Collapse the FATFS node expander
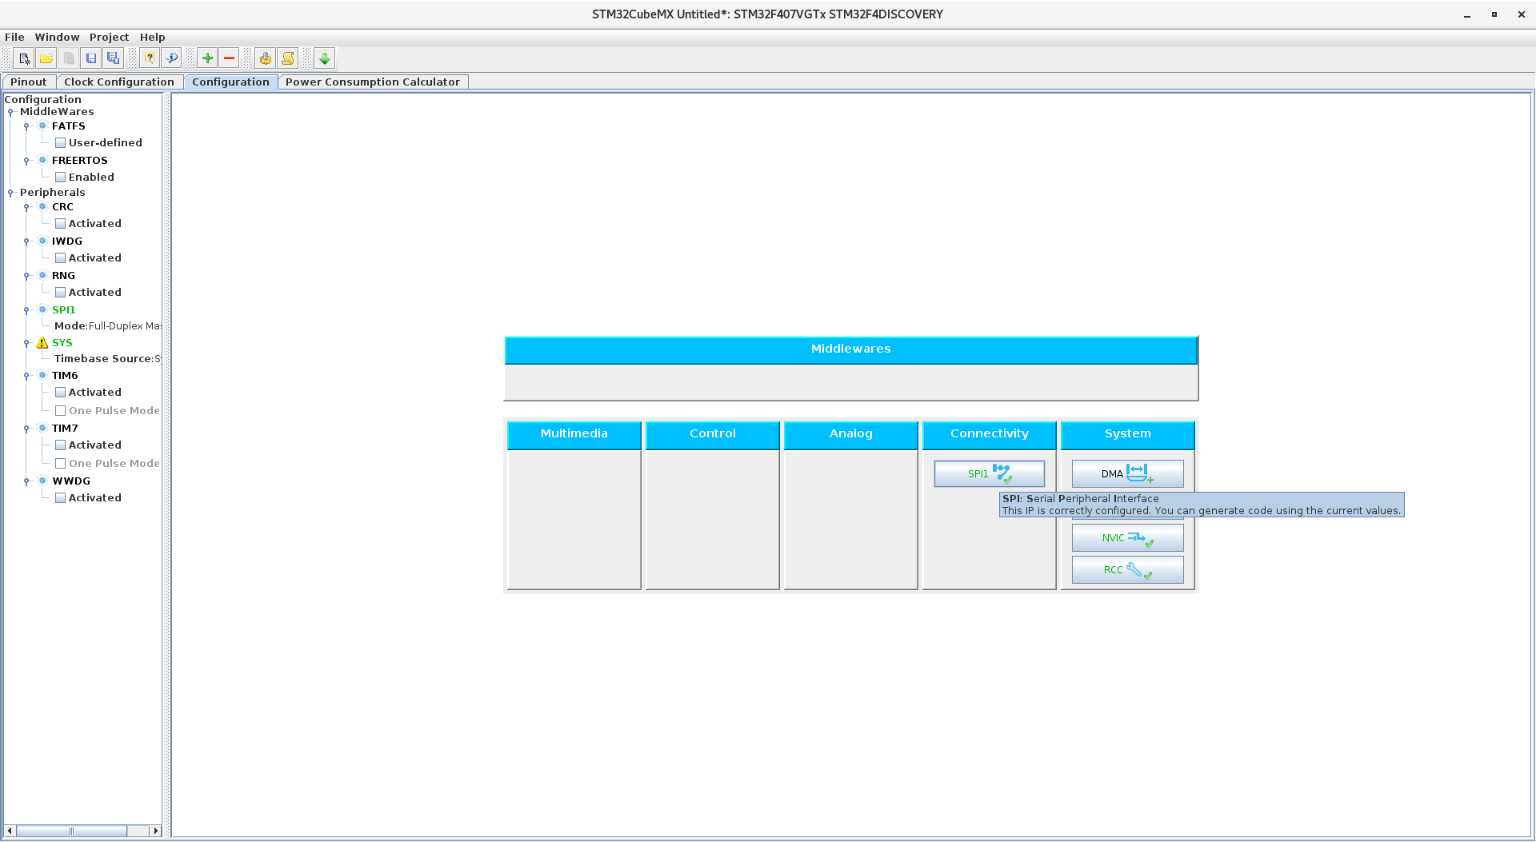 click(x=26, y=126)
